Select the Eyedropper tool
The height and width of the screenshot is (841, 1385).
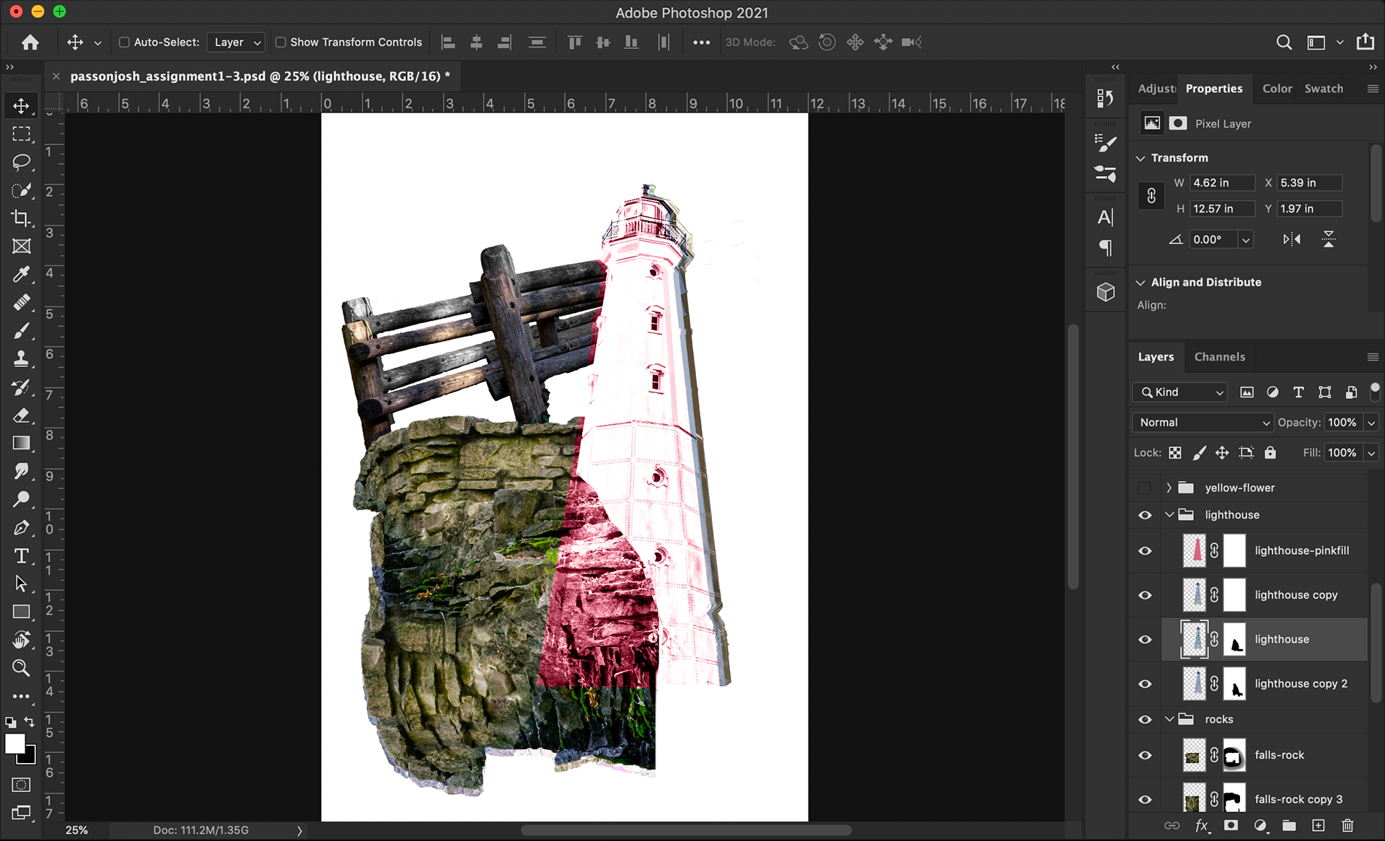pyautogui.click(x=21, y=274)
